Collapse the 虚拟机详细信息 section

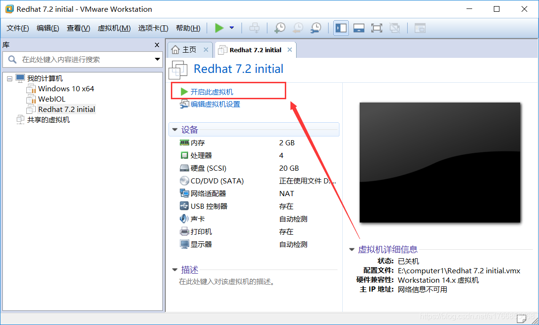(352, 249)
